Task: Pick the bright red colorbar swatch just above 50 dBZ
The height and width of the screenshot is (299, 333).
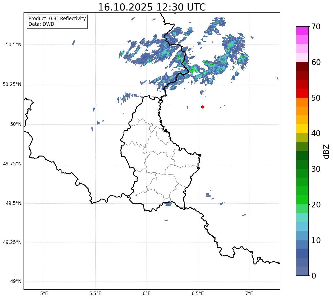Action: [302, 93]
